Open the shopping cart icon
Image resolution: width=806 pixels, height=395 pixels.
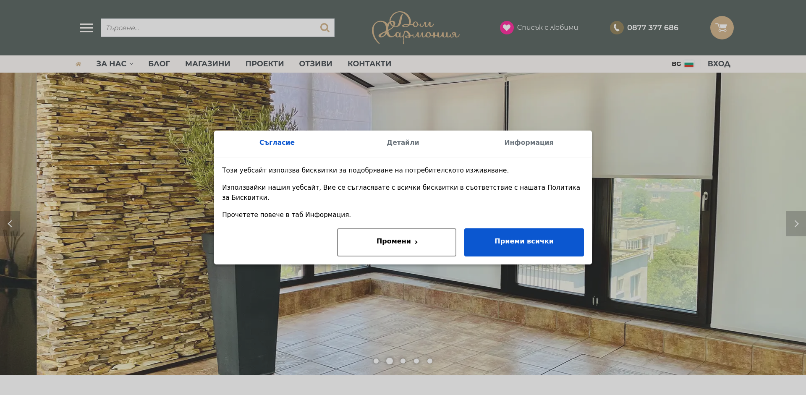722,28
